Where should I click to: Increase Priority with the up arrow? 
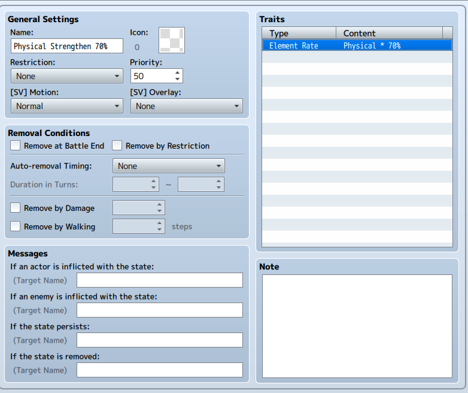pyautogui.click(x=178, y=72)
